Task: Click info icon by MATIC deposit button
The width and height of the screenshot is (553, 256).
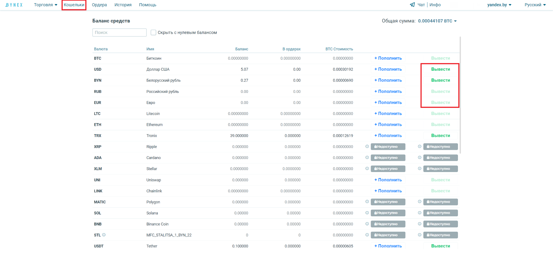Action: (x=367, y=202)
